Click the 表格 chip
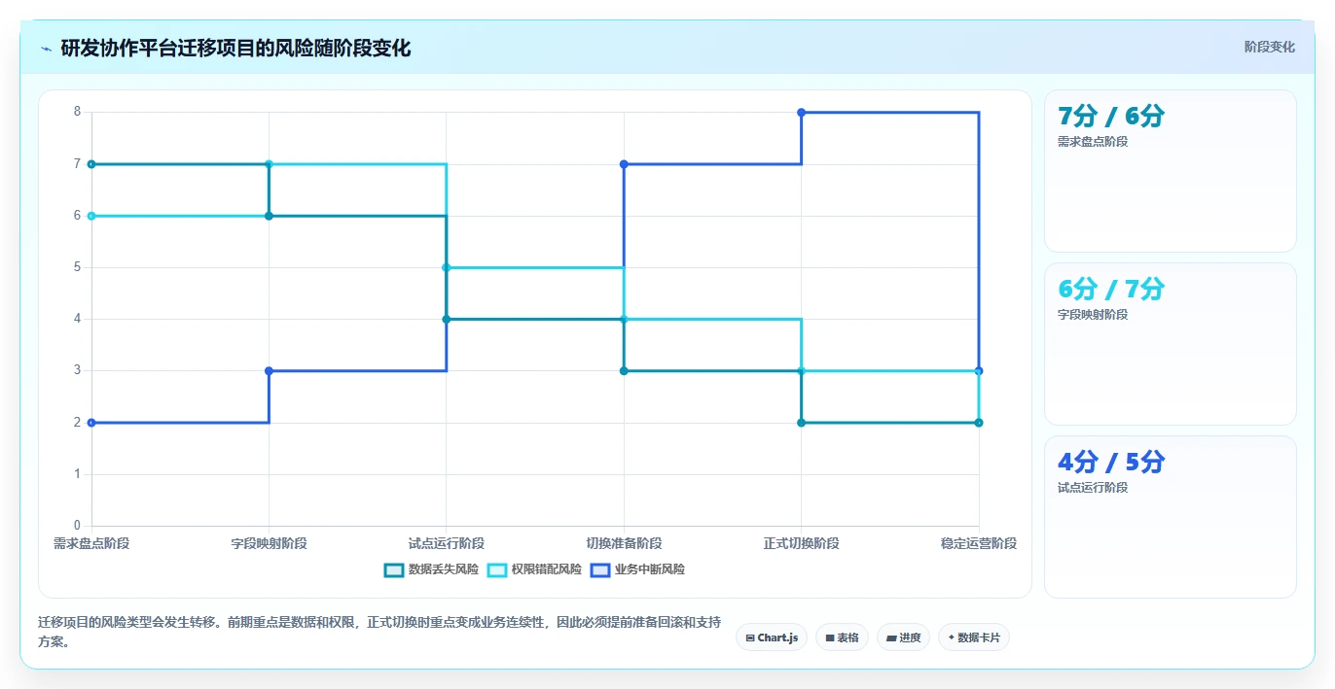The height and width of the screenshot is (689, 1335). click(842, 637)
